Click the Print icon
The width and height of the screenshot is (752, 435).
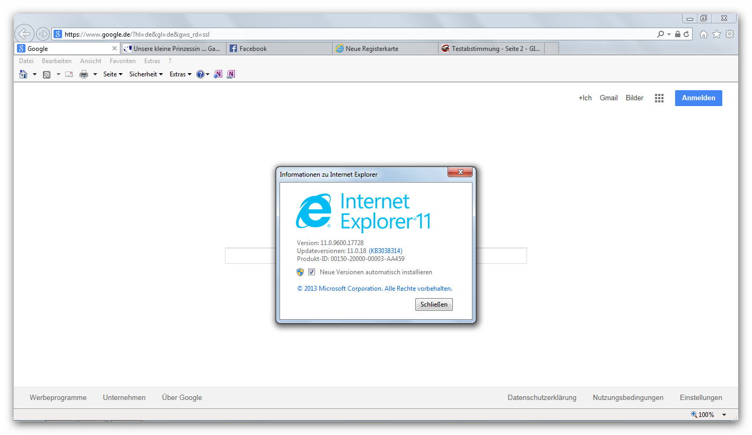(84, 74)
